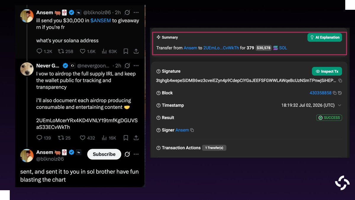Open the 2UEmLo...CvWkTh recipient address link
The height and width of the screenshot is (200, 355).
[221, 48]
